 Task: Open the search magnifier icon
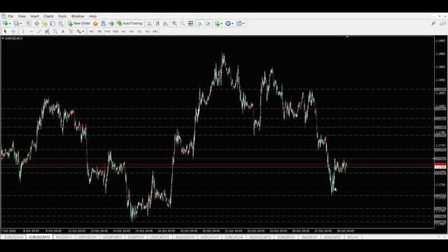tap(434, 23)
